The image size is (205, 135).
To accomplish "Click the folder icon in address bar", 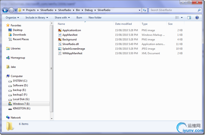I will [x=20, y=10].
